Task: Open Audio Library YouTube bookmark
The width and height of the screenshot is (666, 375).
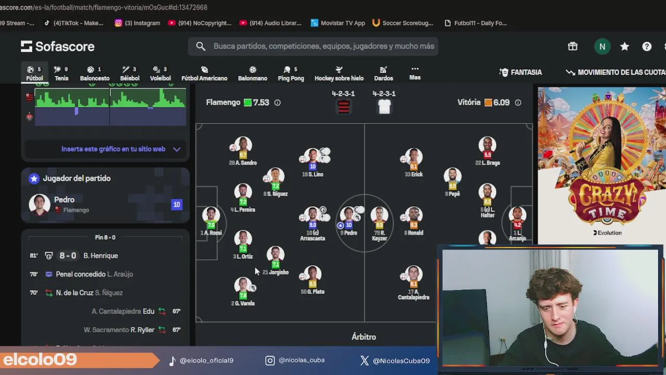Action: tap(271, 23)
